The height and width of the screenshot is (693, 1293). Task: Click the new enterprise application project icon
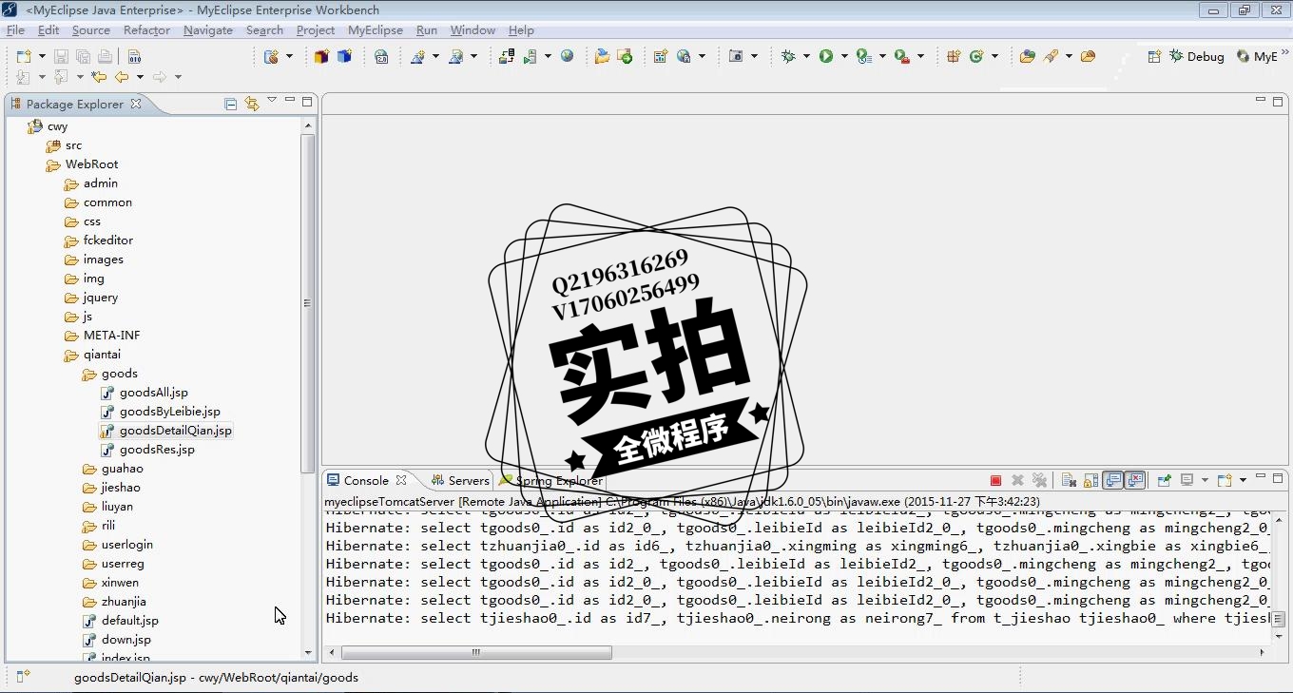[322, 56]
